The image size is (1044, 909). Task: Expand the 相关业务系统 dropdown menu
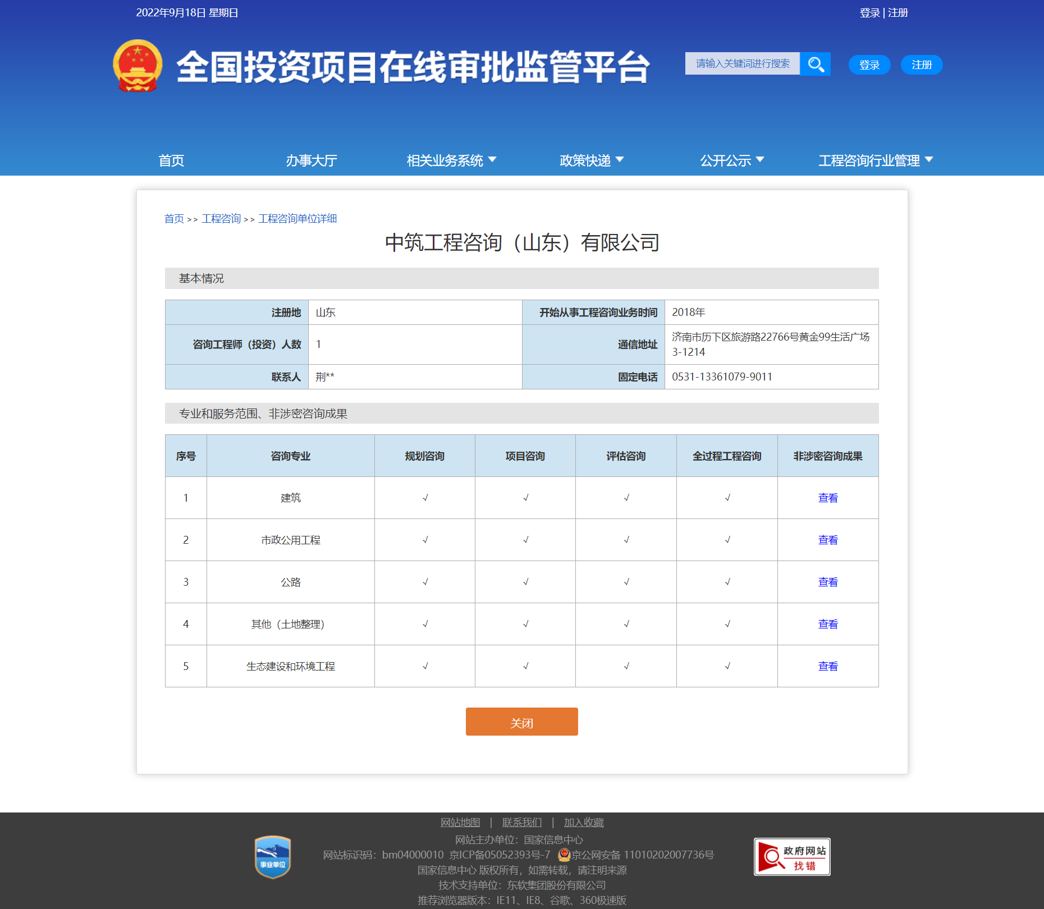[x=450, y=160]
